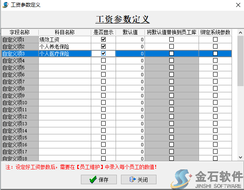
Task: Click the 默认值 column header
Action: pos(130,32)
